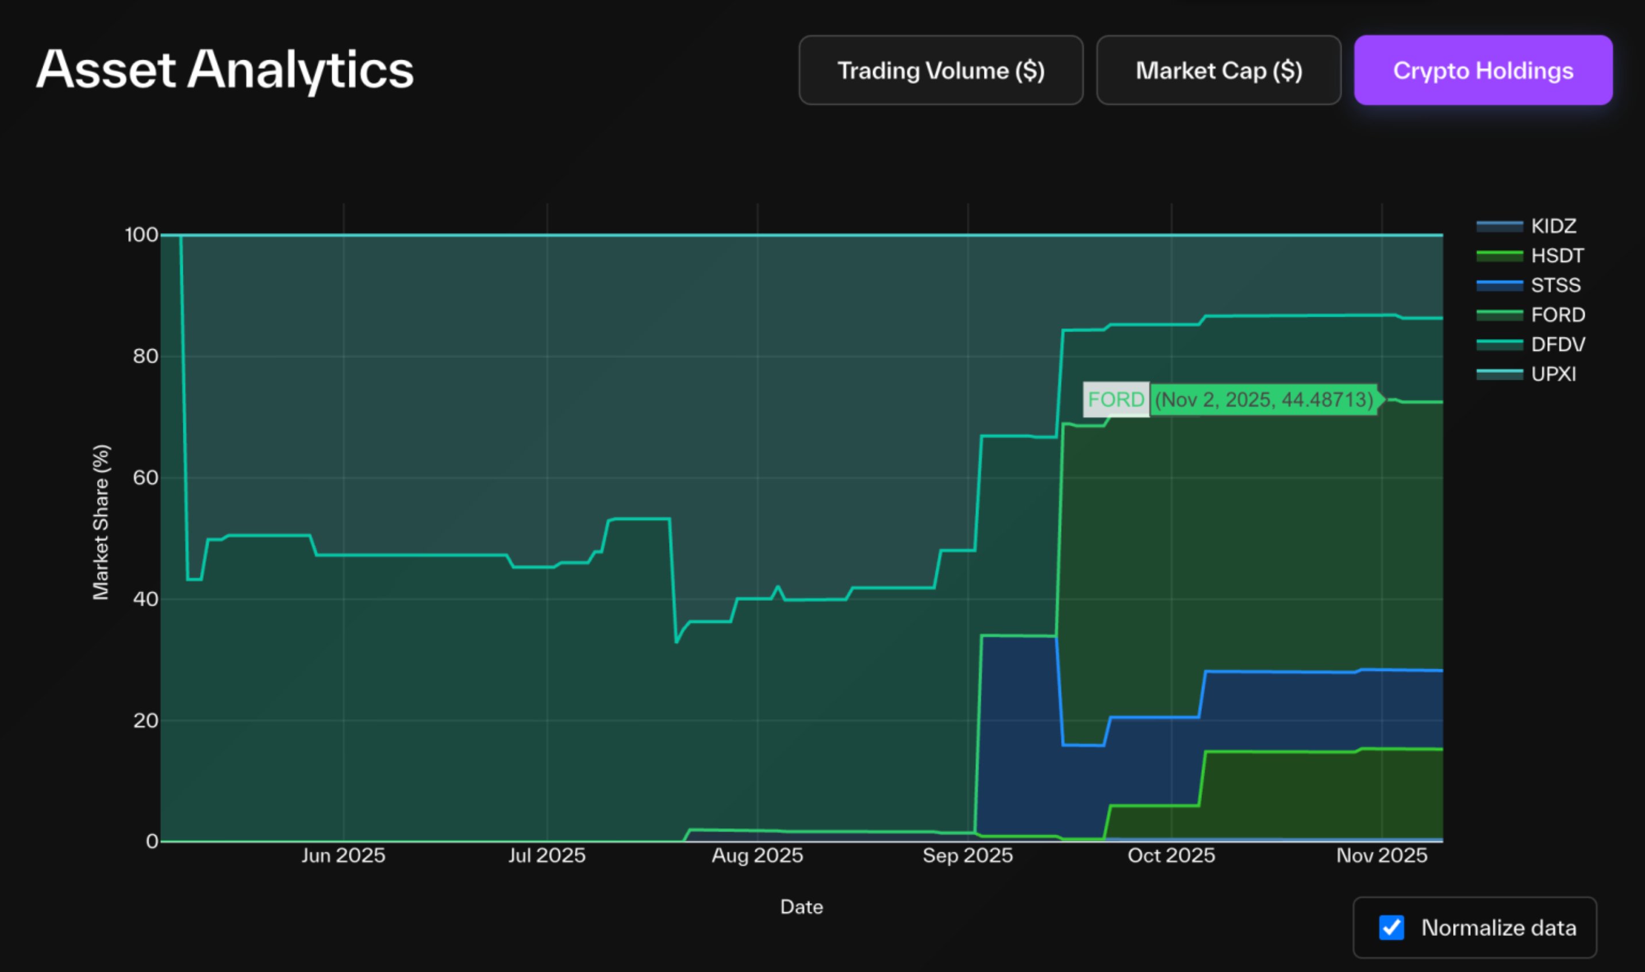Toggle STSS series visibility label
Image resolution: width=1645 pixels, height=972 pixels.
coord(1555,285)
